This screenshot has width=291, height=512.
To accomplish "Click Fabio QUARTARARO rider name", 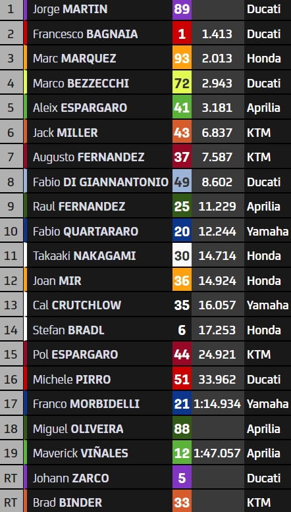I will (86, 231).
